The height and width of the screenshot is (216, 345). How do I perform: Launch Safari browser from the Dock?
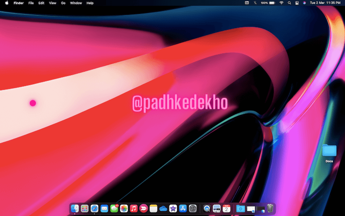pyautogui.click(x=94, y=208)
